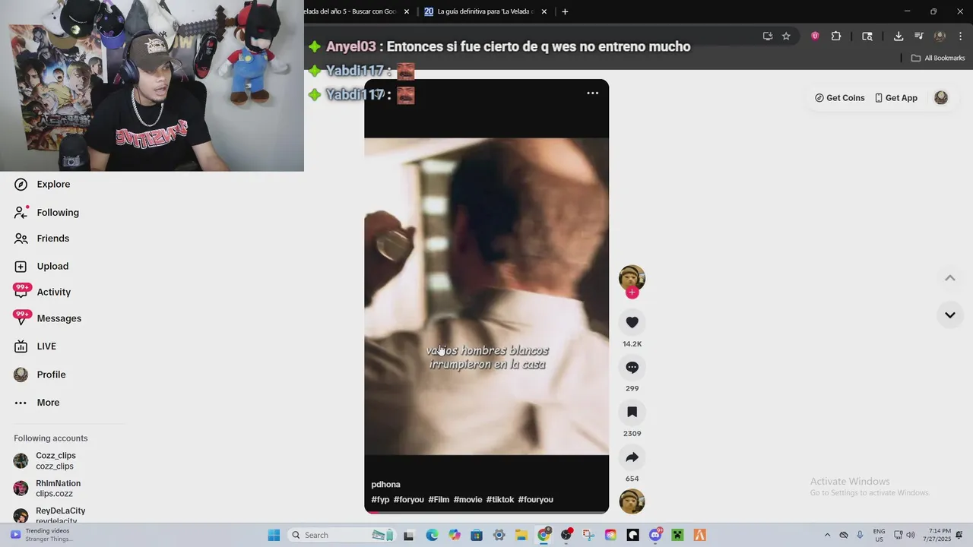Open the Chrome profile avatar

[940, 36]
